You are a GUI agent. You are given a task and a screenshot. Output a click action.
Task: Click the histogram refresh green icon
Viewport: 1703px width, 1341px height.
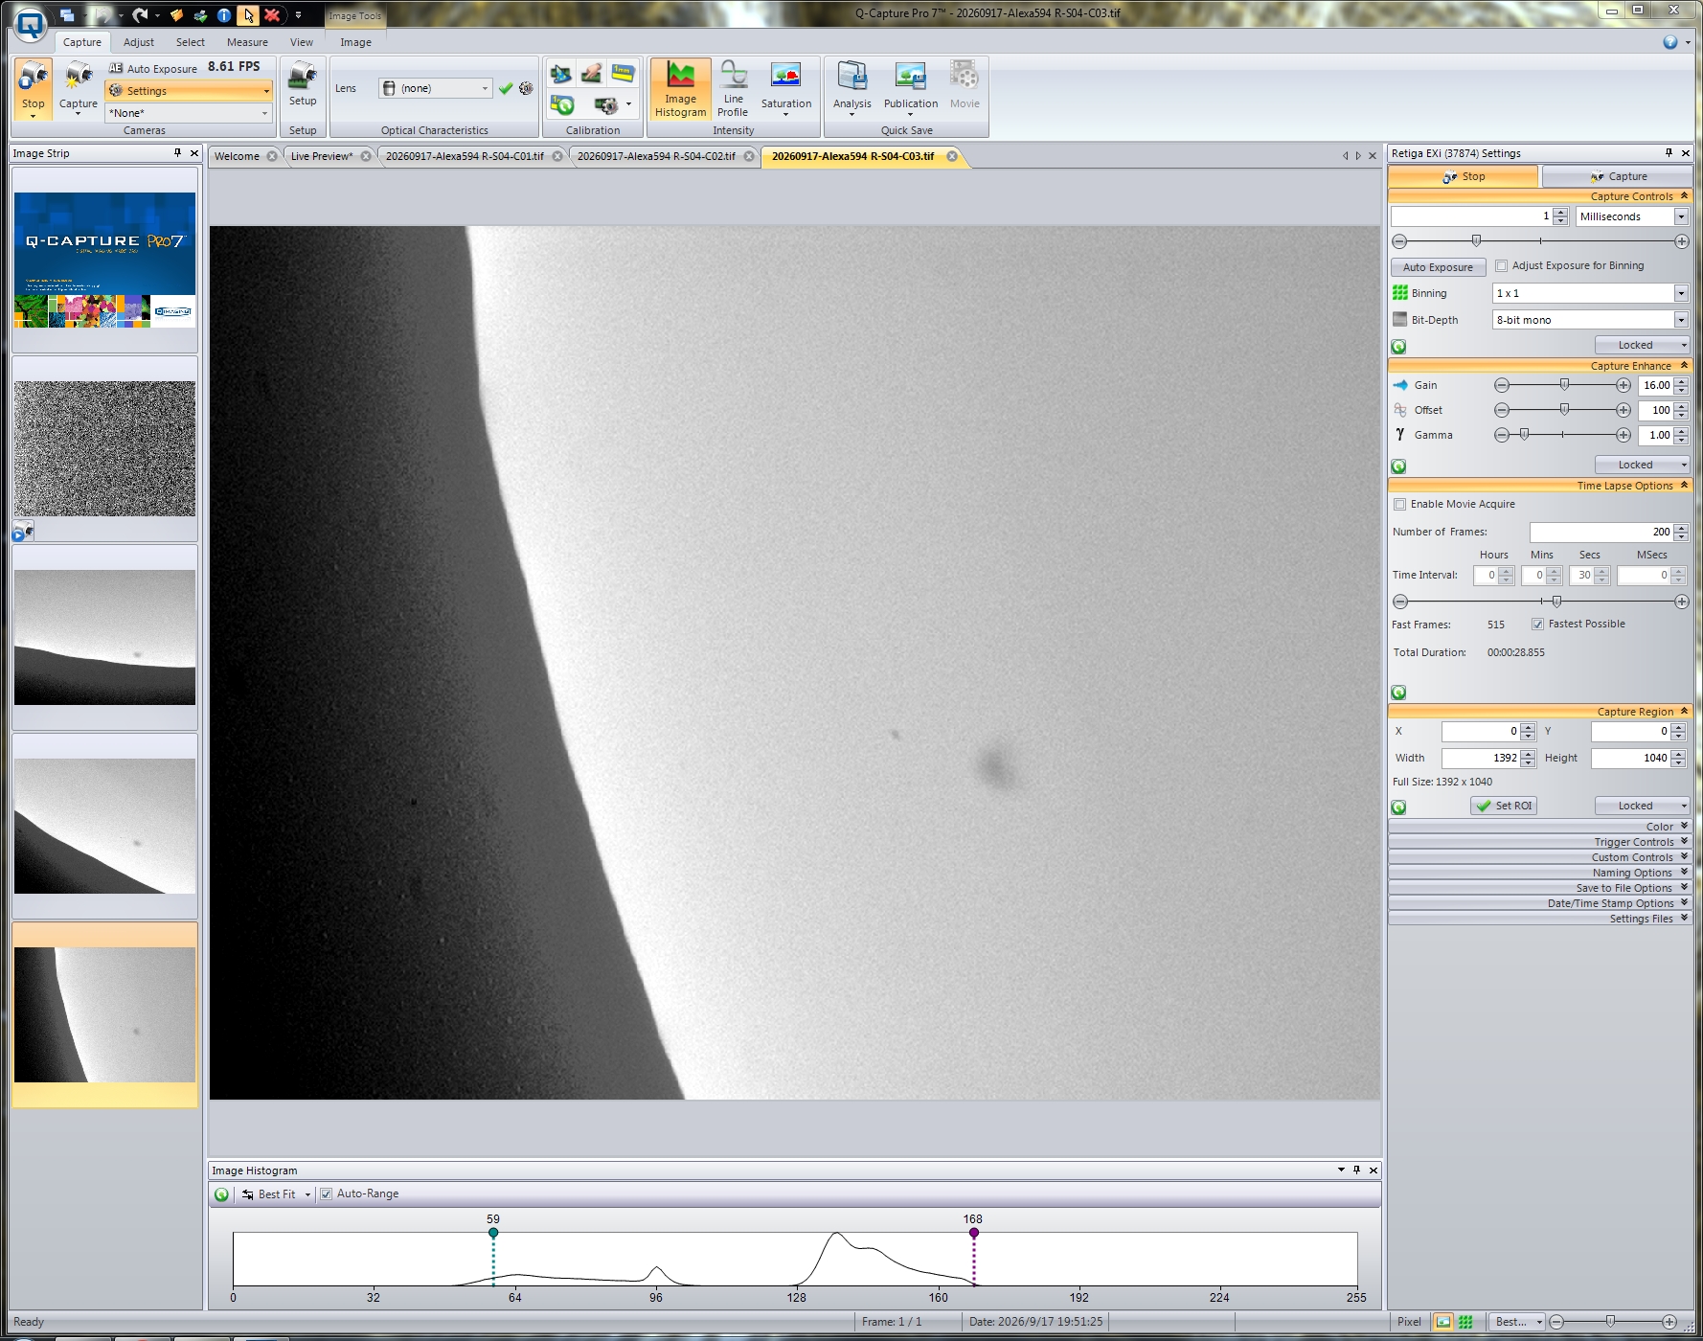(222, 1194)
